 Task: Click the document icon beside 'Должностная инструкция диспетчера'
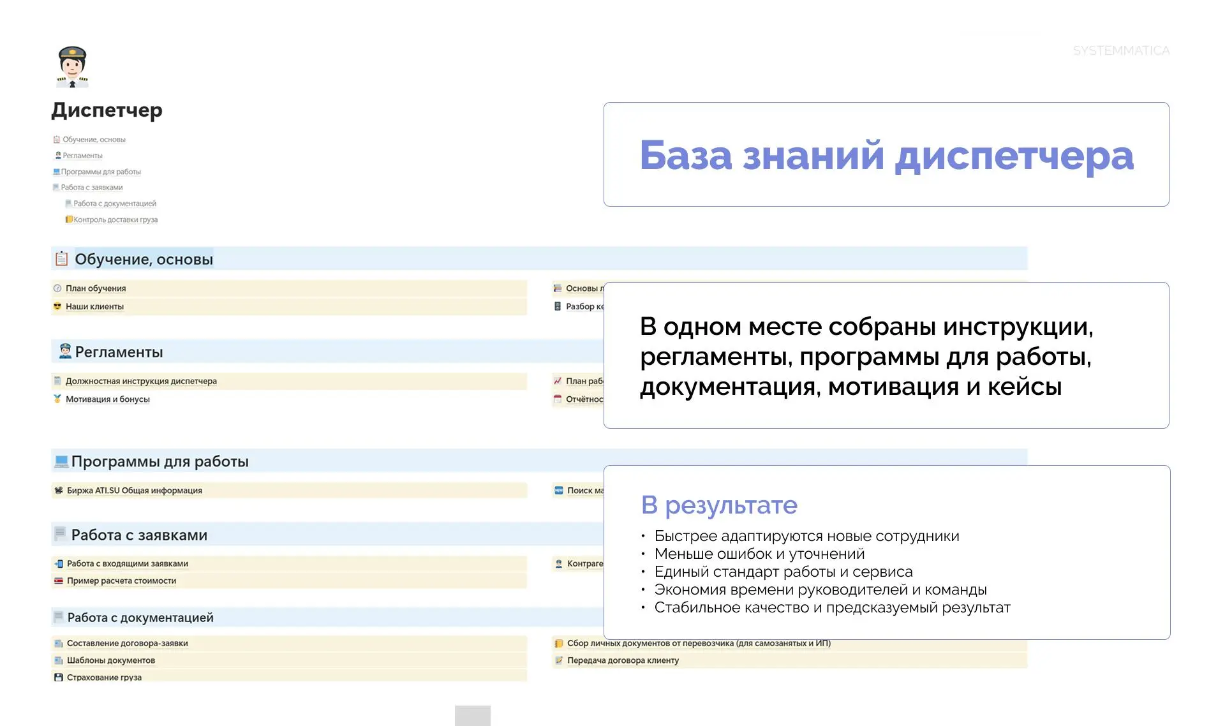[x=57, y=381]
